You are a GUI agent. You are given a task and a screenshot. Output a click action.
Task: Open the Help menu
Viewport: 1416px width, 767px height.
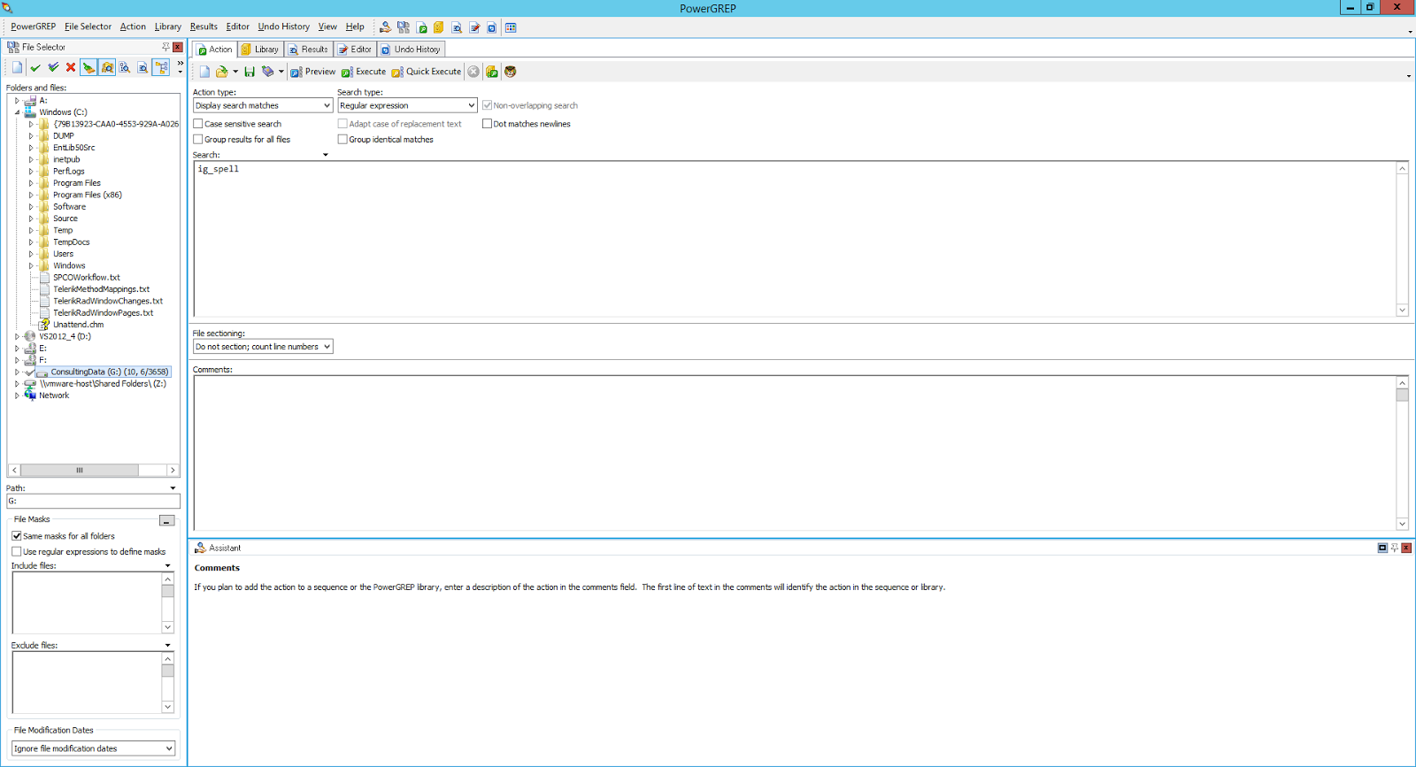[355, 27]
